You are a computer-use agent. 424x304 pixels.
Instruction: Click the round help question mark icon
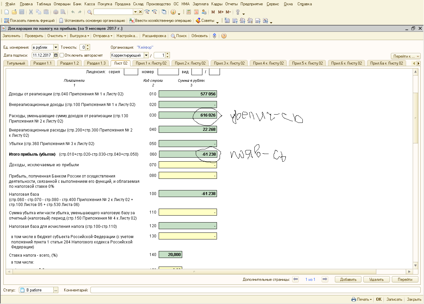(224, 36)
